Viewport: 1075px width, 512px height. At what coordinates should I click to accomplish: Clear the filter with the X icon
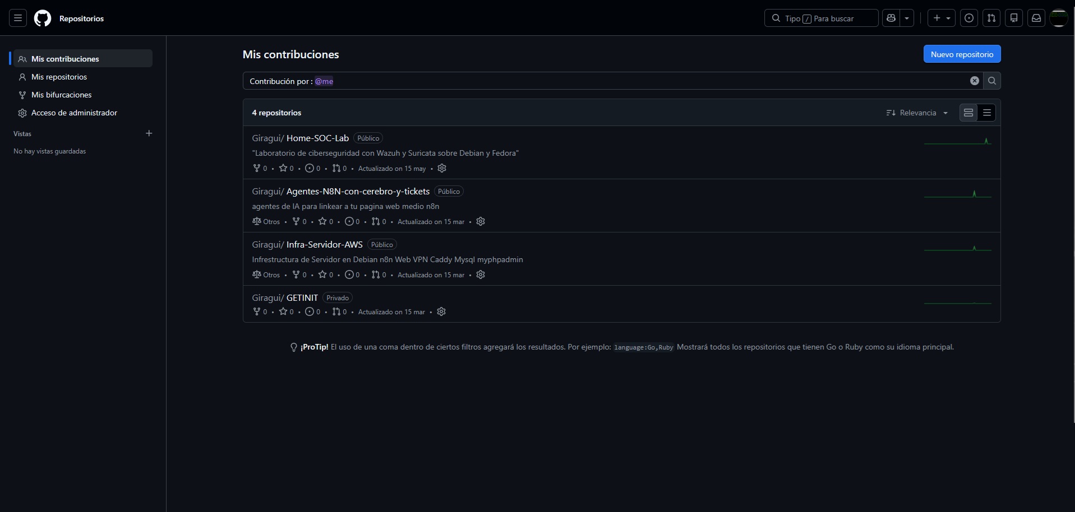975,81
